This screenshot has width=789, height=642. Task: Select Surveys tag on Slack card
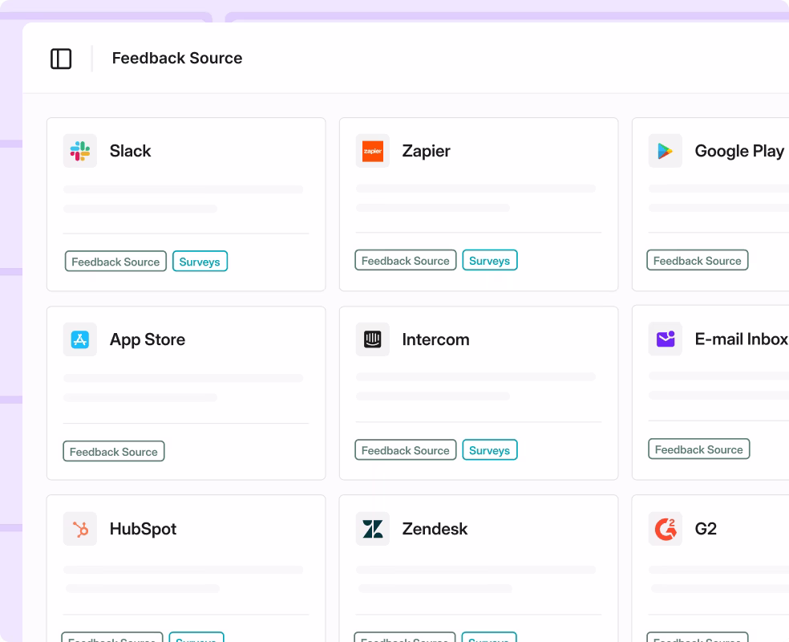click(200, 262)
